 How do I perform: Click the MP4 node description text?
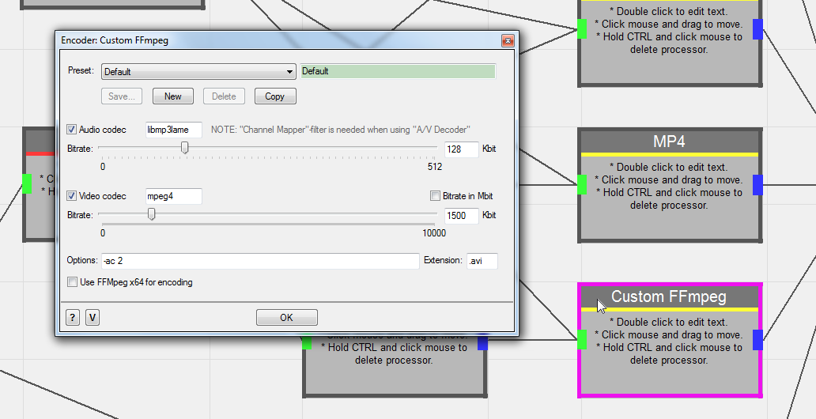point(669,187)
